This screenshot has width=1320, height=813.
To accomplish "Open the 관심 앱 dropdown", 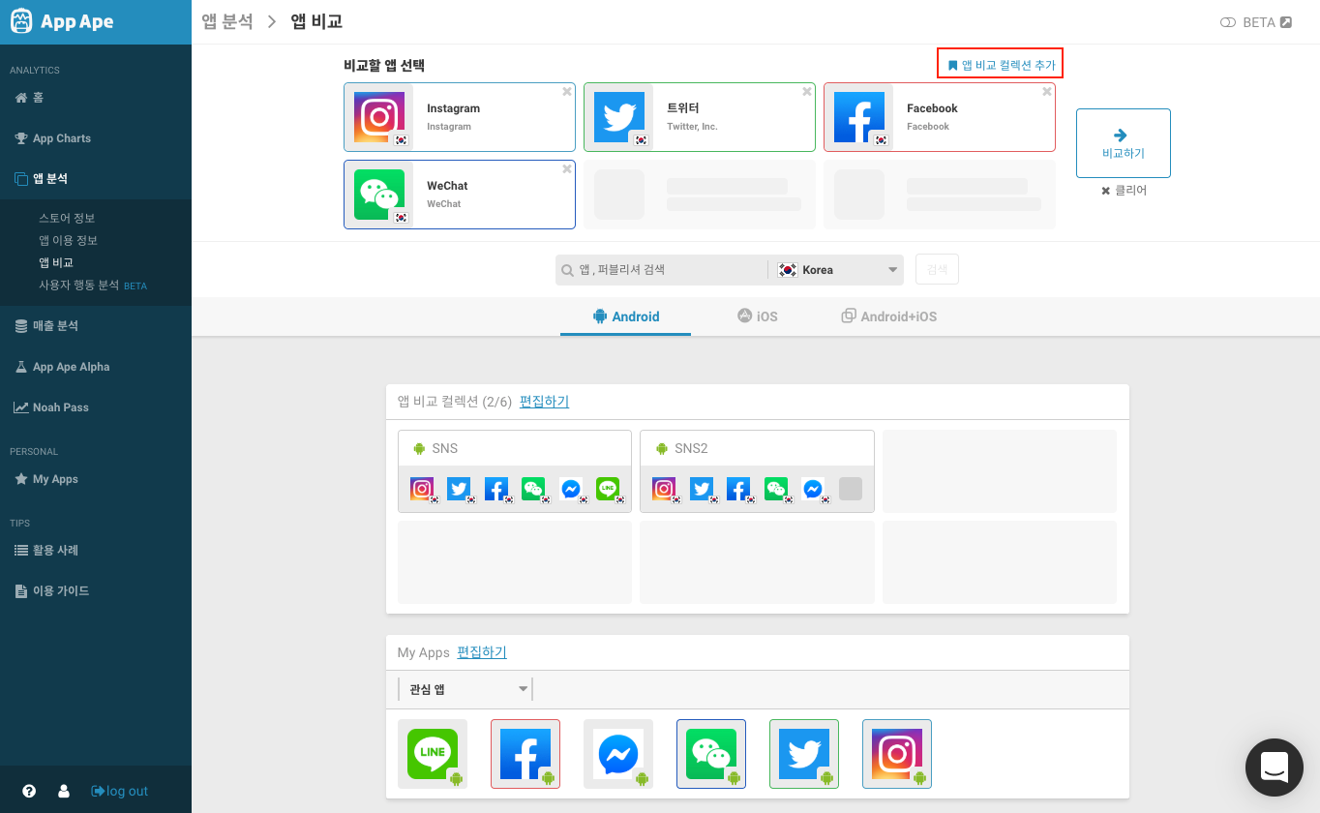I will point(465,689).
